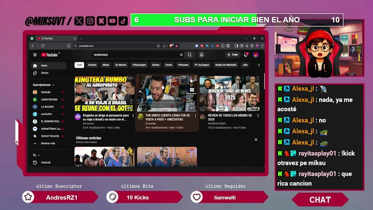Reload the page with refresh icon
Viewport: 373px width, 210px height.
[x=43, y=46]
